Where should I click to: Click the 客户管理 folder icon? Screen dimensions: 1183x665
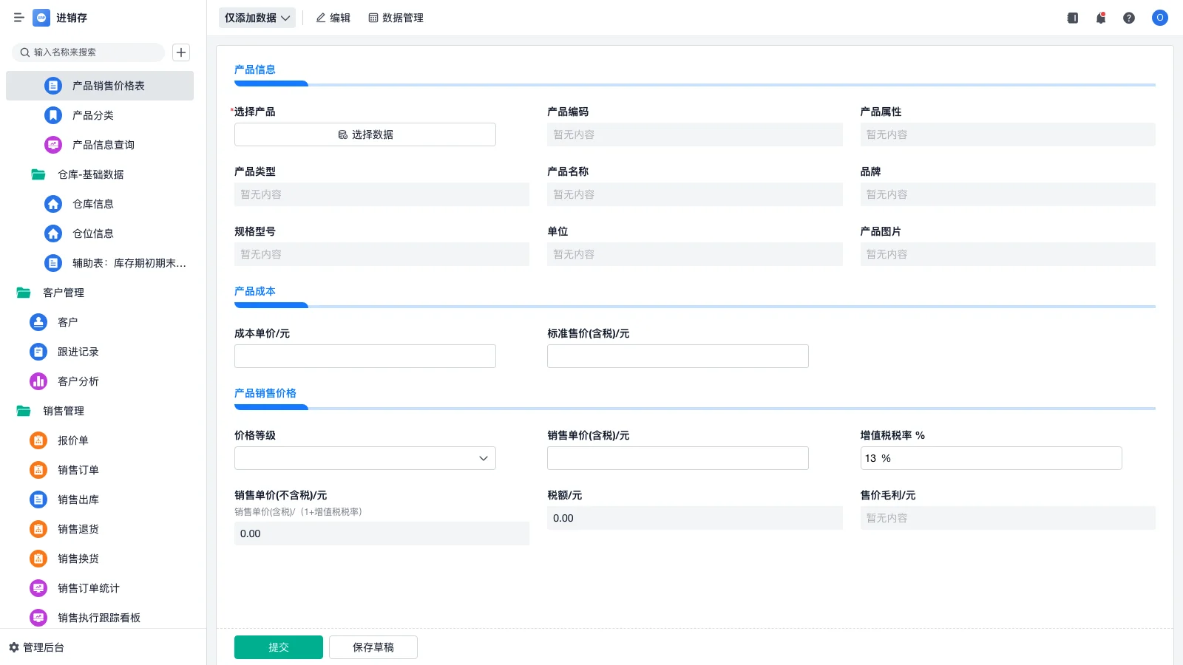(x=24, y=293)
